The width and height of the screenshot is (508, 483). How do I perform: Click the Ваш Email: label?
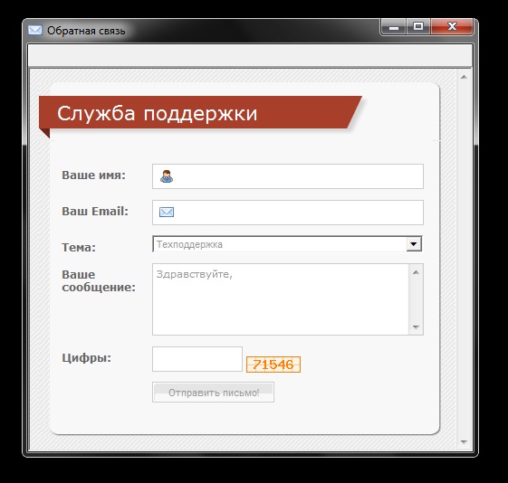tap(95, 212)
